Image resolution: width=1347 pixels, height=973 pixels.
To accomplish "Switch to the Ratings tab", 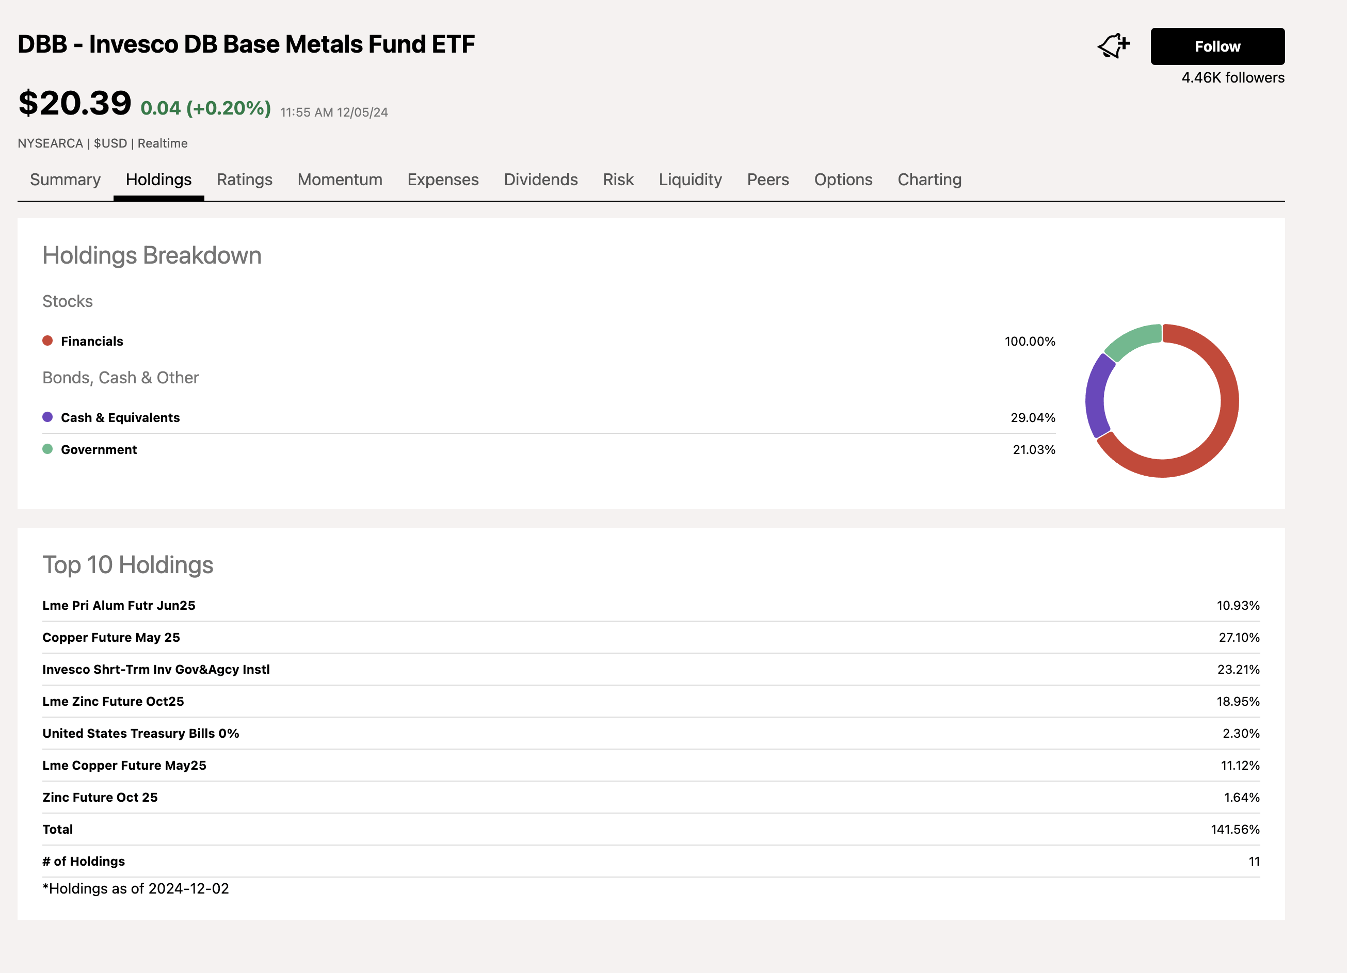I will 244,180.
